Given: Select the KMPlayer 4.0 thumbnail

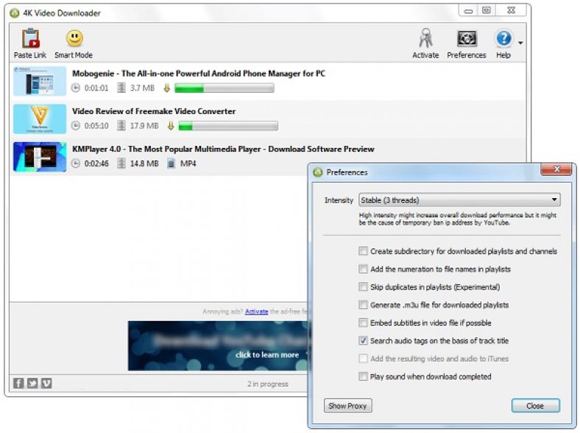Looking at the screenshot, I should coord(40,157).
